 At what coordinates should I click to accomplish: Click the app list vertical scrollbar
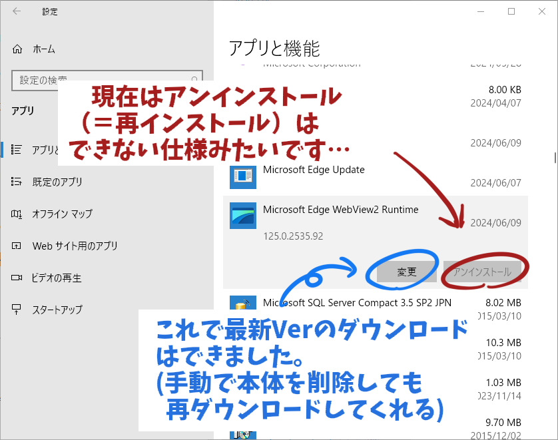[555, 158]
